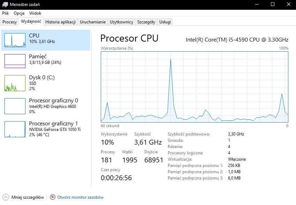This screenshot has width=296, height=205.
Task: Select the Pamięć memory graph thumbnail
Action: [x=15, y=61]
